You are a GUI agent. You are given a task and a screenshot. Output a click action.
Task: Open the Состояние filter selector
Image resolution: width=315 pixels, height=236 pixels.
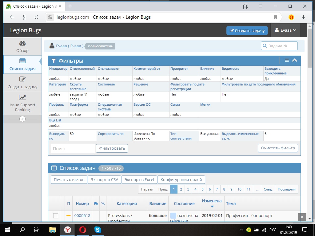[x=106, y=84]
